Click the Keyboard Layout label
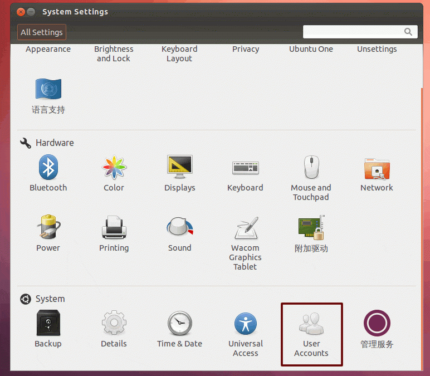Screen dimensions: 430x376 (x=179, y=53)
